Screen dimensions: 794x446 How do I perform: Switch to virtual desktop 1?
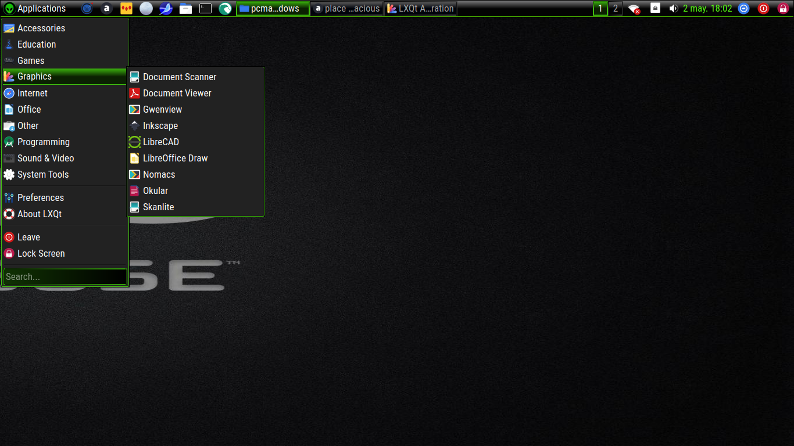[x=600, y=9]
